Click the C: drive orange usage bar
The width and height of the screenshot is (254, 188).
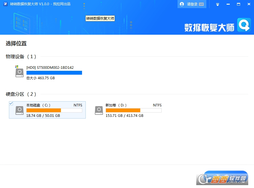tap(54, 110)
